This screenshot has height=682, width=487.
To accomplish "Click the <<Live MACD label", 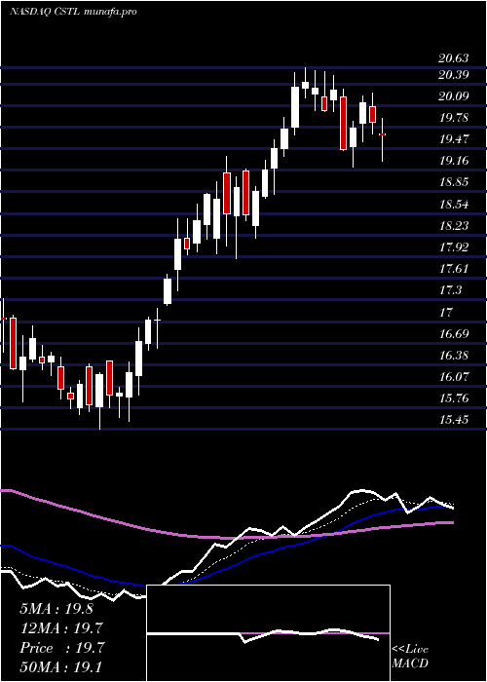I will pyautogui.click(x=410, y=657).
